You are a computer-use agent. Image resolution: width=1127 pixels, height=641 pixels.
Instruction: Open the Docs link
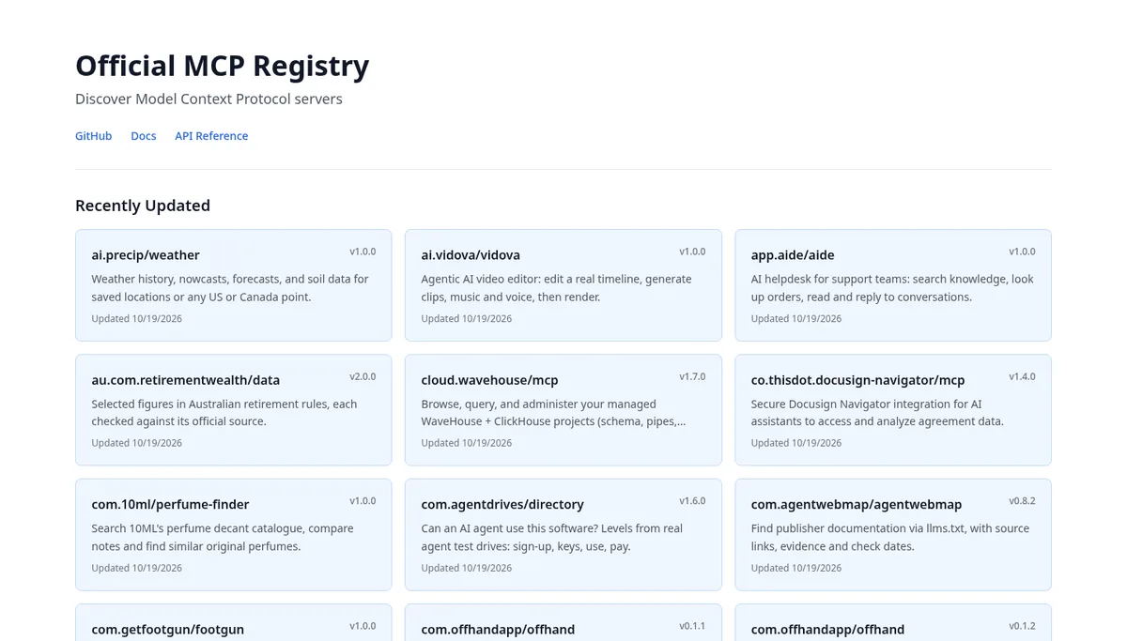point(143,136)
